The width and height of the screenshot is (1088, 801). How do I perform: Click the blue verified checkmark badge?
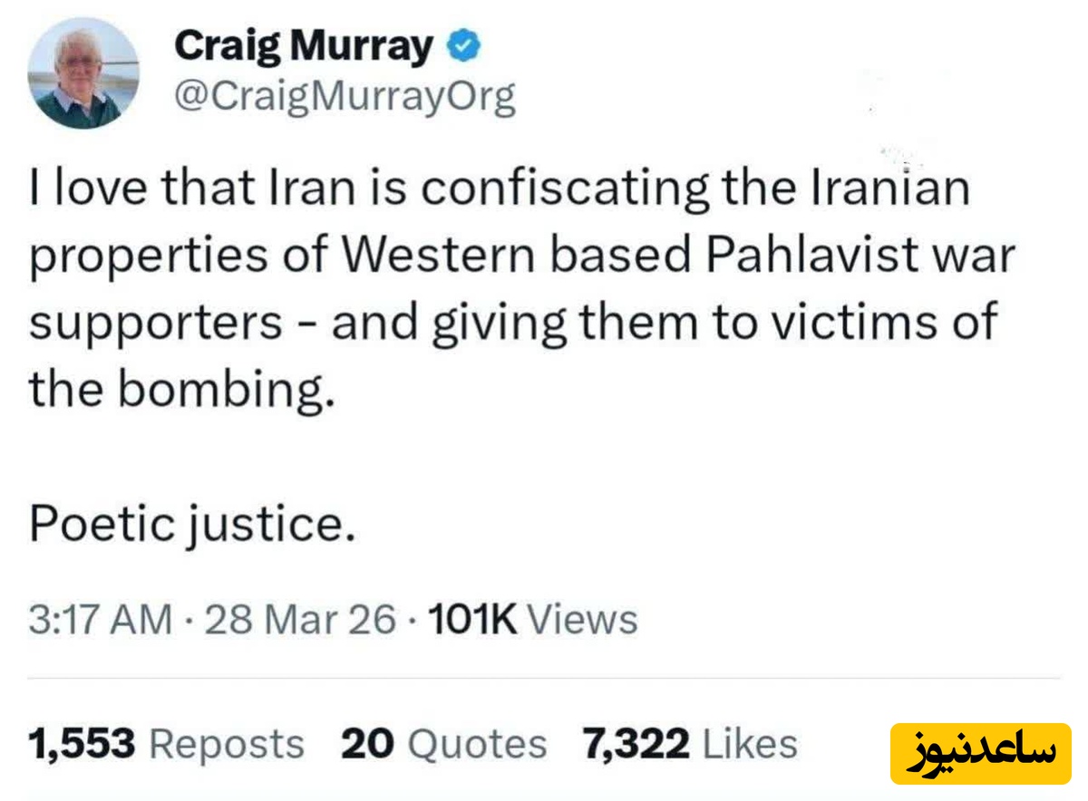point(465,46)
